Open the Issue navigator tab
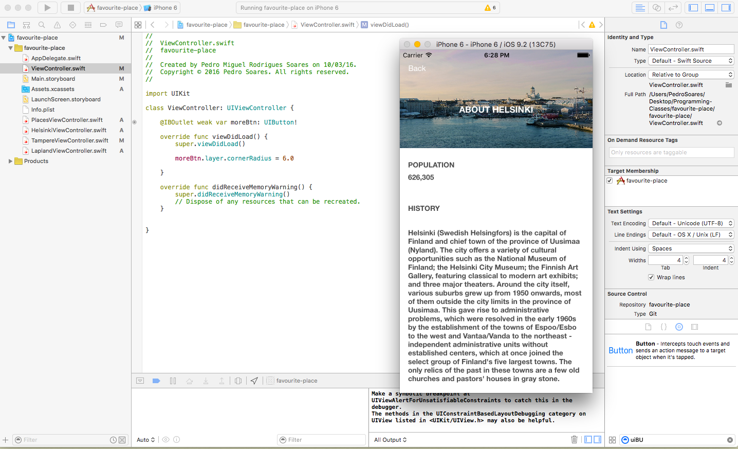This screenshot has width=738, height=449. point(57,25)
